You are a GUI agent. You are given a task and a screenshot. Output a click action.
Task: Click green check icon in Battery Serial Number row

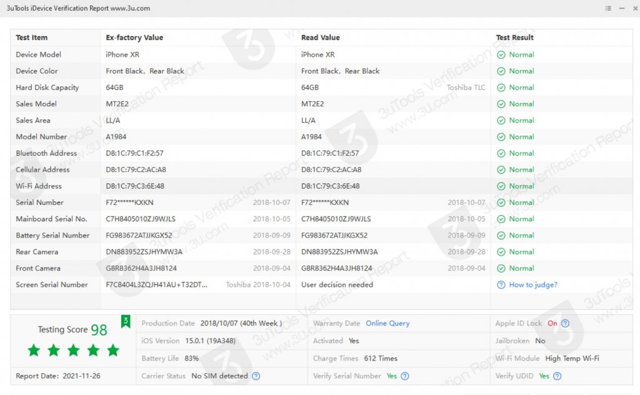pyautogui.click(x=501, y=236)
